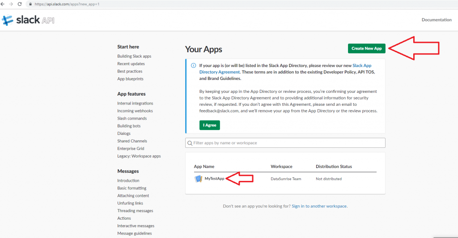The width and height of the screenshot is (458, 238).
Task: Click the Create New App button
Action: (367, 48)
